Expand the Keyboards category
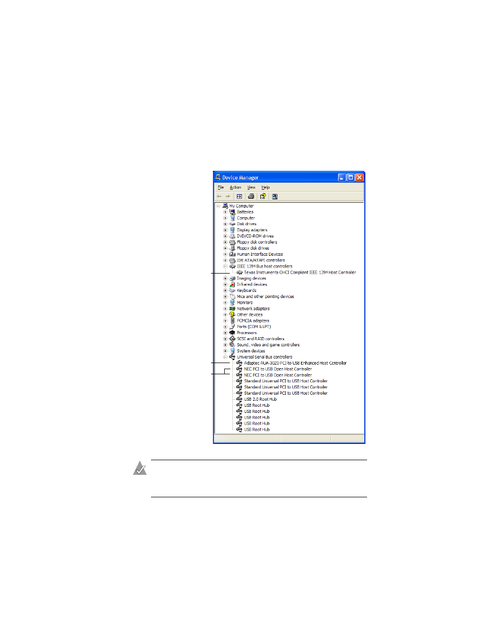 coord(225,290)
